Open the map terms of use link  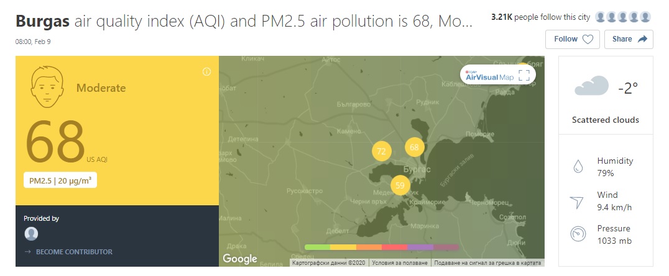399,263
